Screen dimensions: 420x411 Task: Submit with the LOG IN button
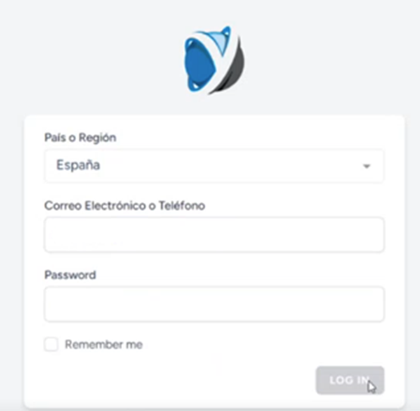pyautogui.click(x=350, y=381)
